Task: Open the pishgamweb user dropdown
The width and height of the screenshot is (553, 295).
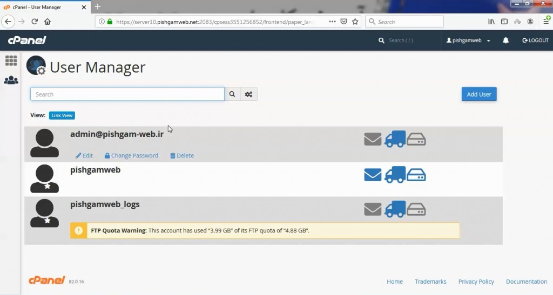Action: click(x=468, y=40)
